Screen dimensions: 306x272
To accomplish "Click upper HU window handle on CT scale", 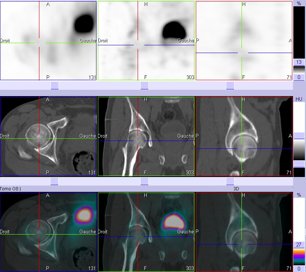I will pyautogui.click(x=299, y=136).
